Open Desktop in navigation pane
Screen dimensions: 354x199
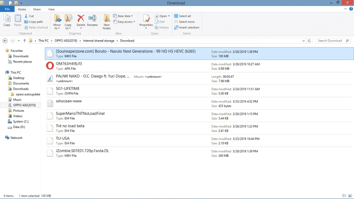point(19,78)
